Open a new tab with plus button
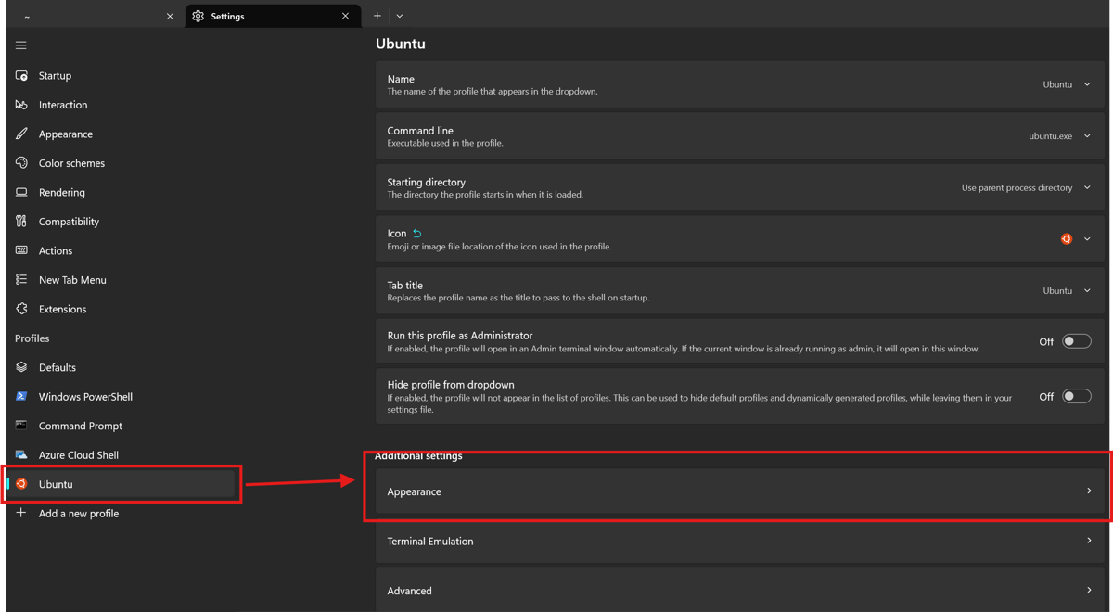The image size is (1113, 612). 377,16
